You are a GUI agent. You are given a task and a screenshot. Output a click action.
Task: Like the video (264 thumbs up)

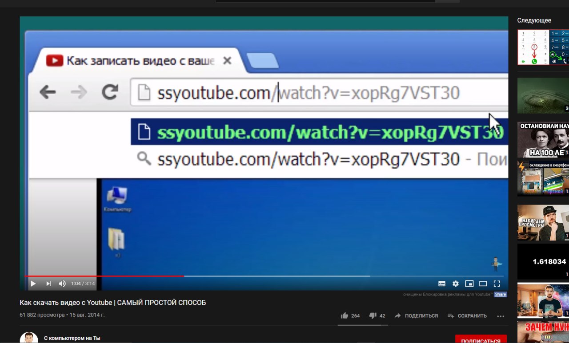pyautogui.click(x=350, y=316)
